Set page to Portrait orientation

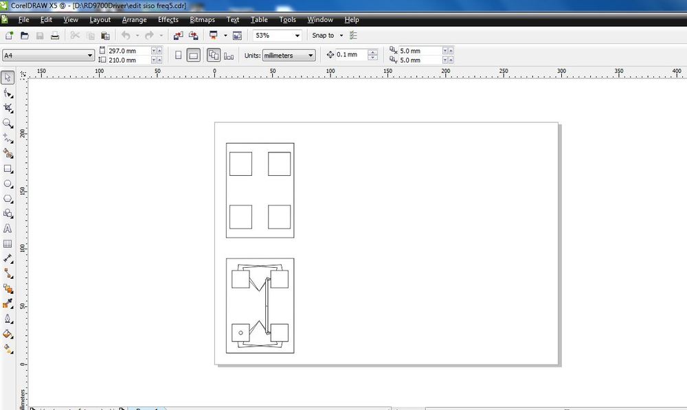coord(179,55)
